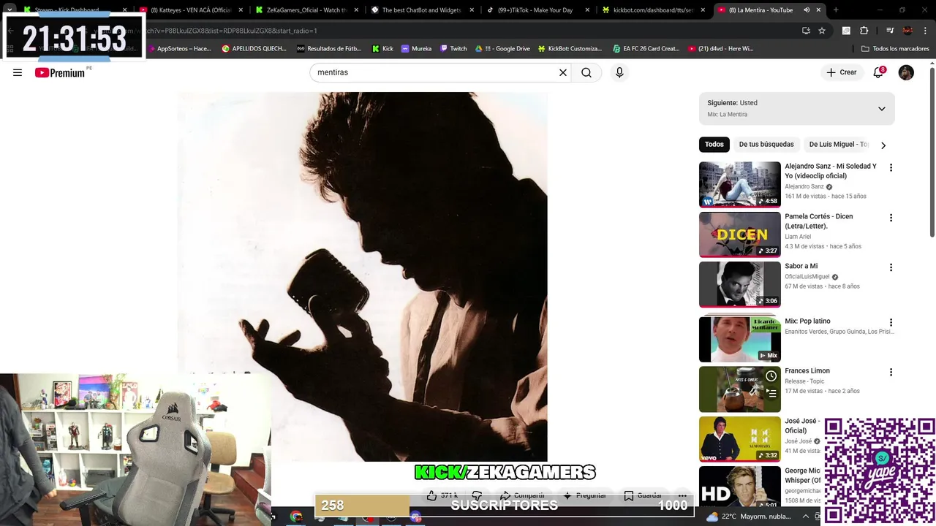Open options for Pamela Cortés Dicen video

[891, 218]
